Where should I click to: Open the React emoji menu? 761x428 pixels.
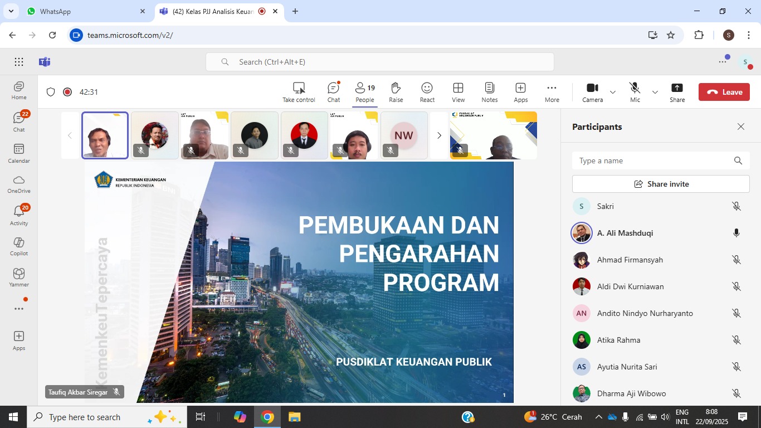pos(427,92)
